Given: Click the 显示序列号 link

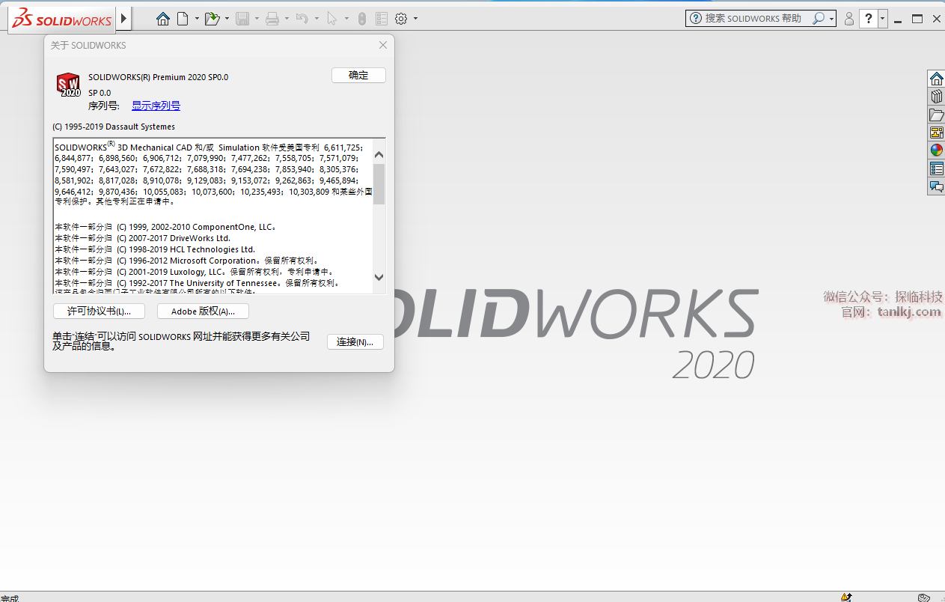Looking at the screenshot, I should (156, 106).
